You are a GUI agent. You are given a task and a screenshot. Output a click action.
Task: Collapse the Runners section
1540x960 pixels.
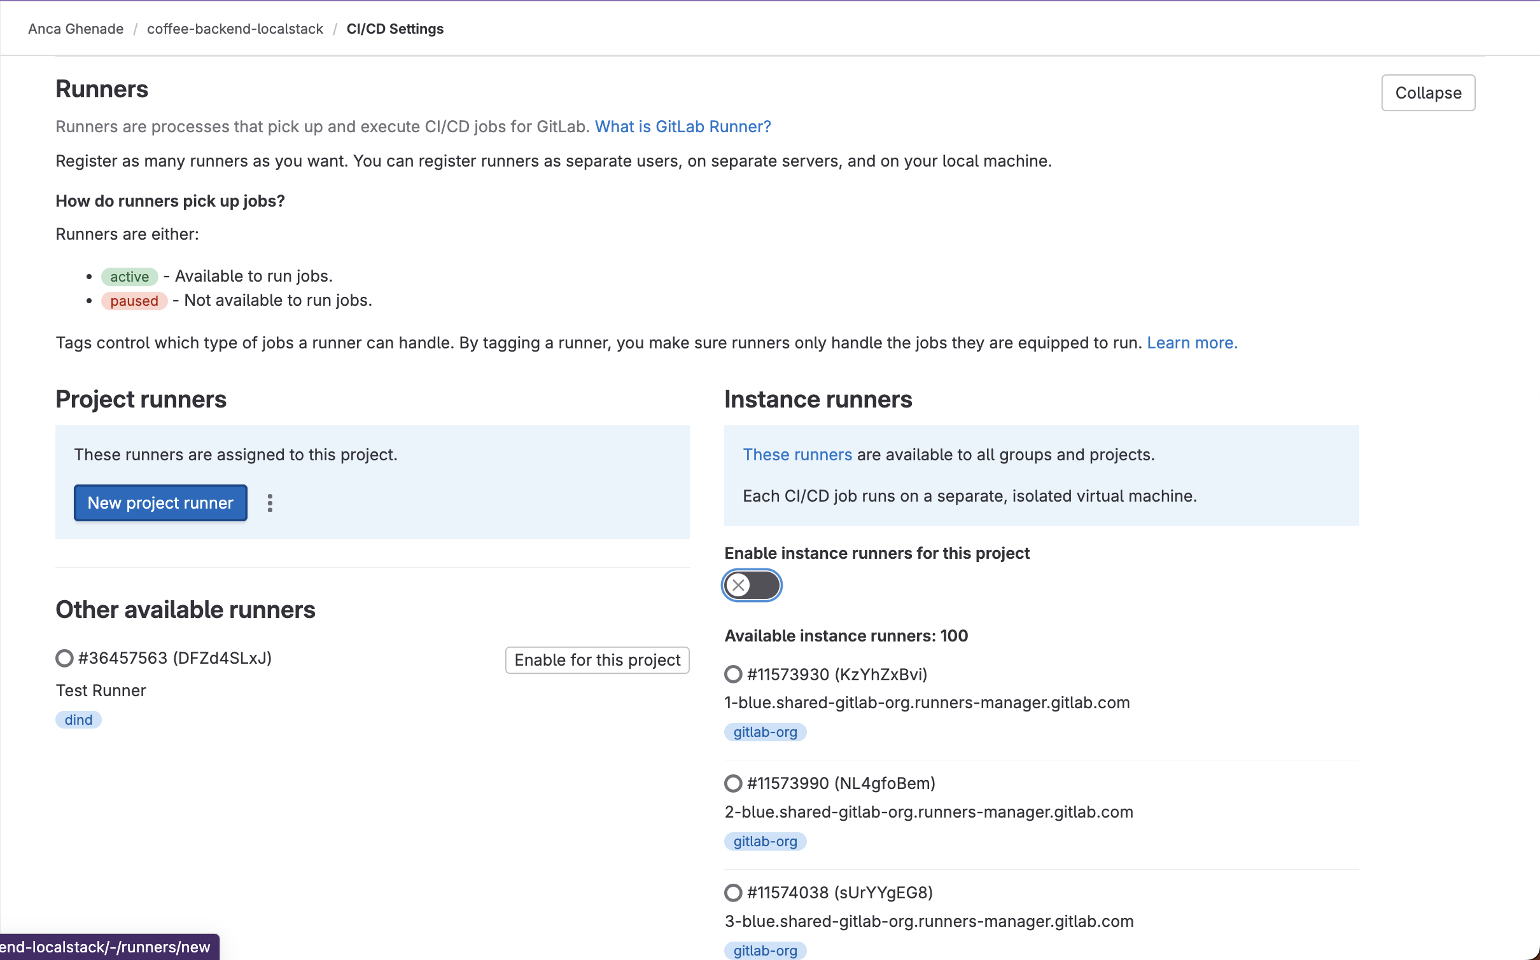coord(1427,93)
